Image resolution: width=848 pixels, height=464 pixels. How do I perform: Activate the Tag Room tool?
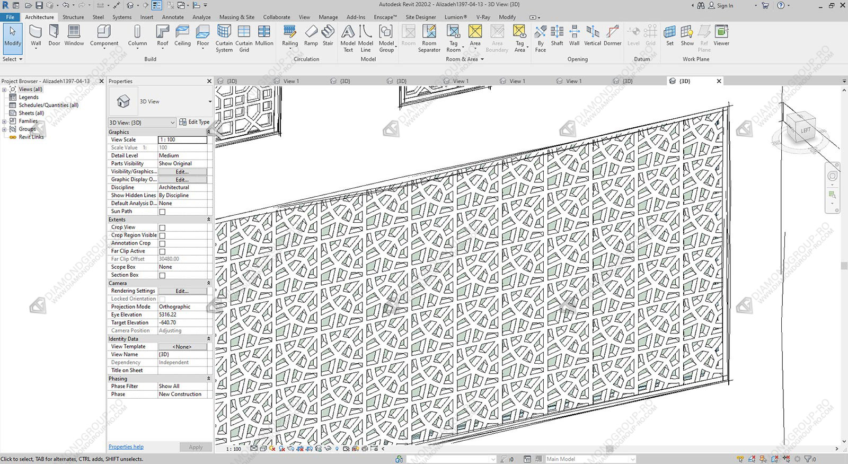coord(454,38)
